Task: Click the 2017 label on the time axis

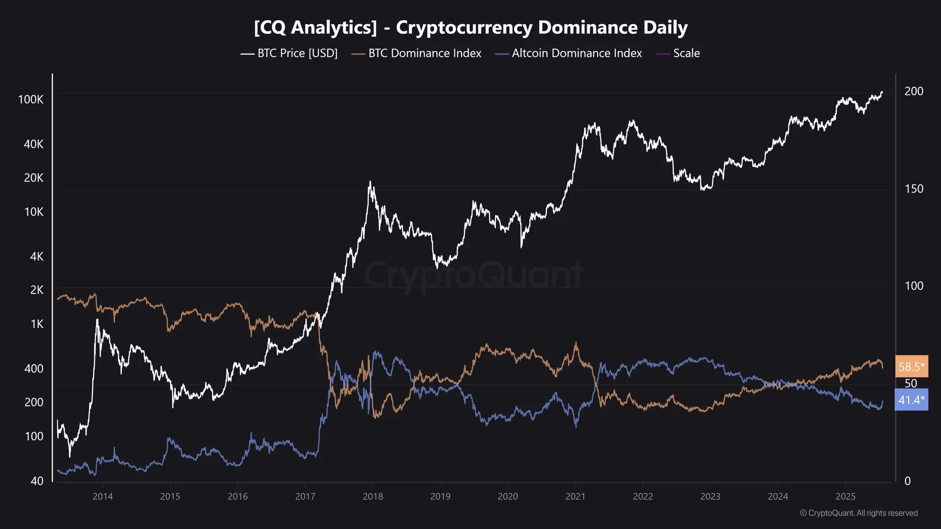Action: click(305, 496)
